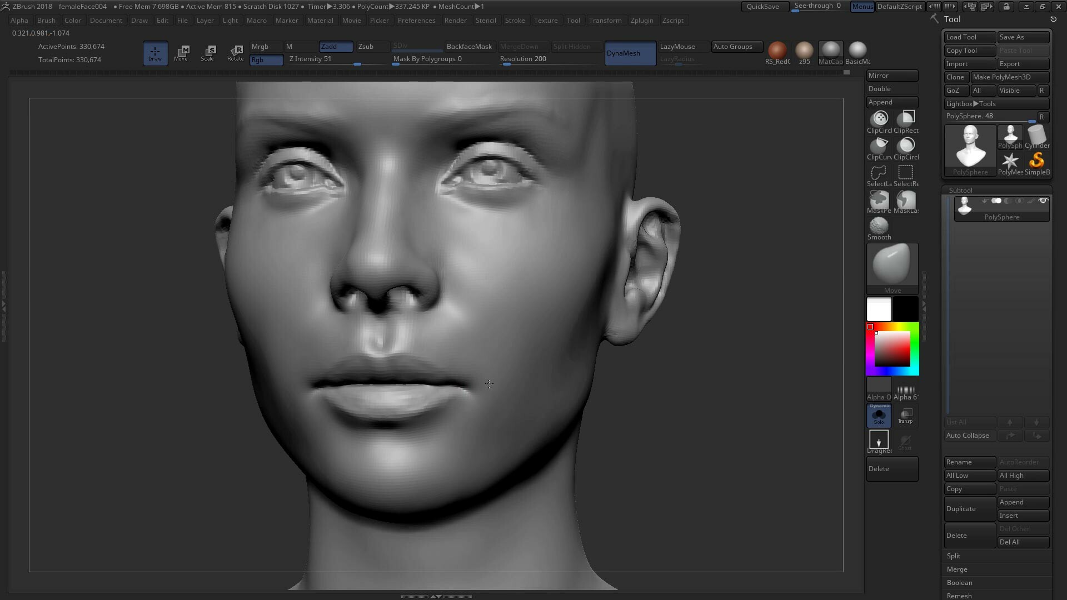Open the Alpha menu tab

(18, 21)
